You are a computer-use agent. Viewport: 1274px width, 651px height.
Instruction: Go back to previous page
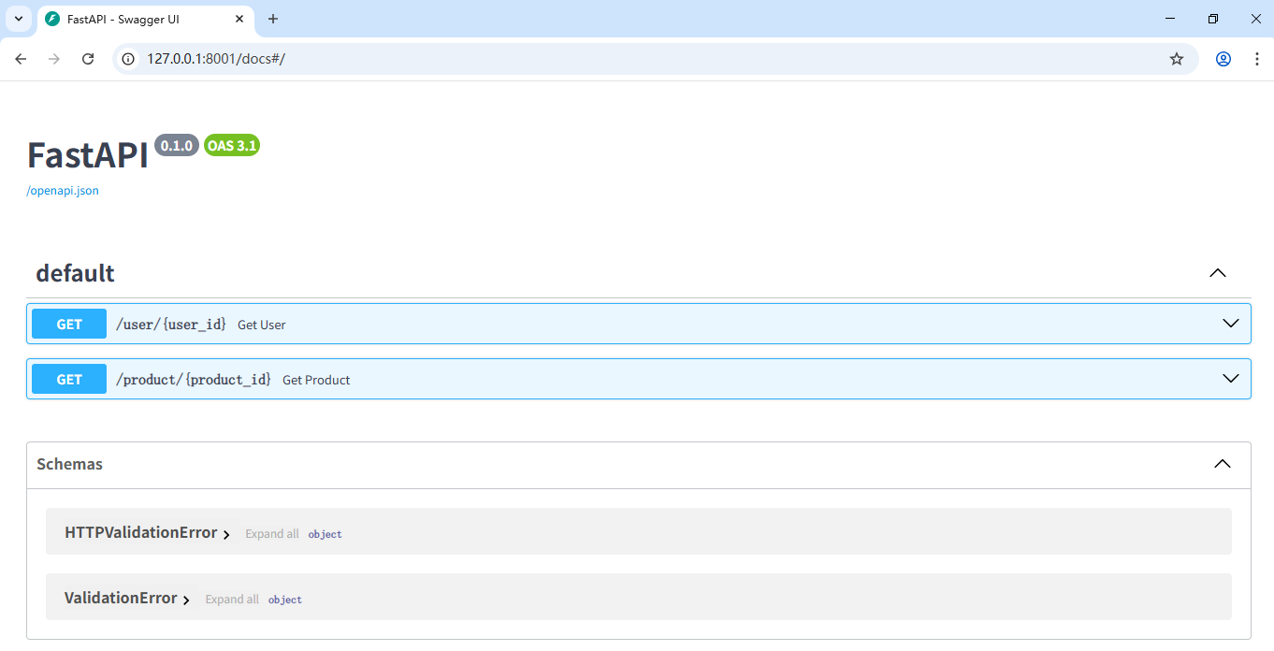21,59
